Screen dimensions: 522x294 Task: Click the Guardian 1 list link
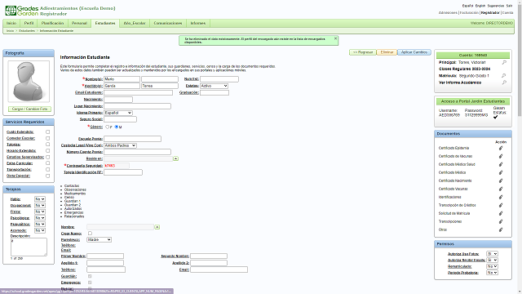point(73,201)
